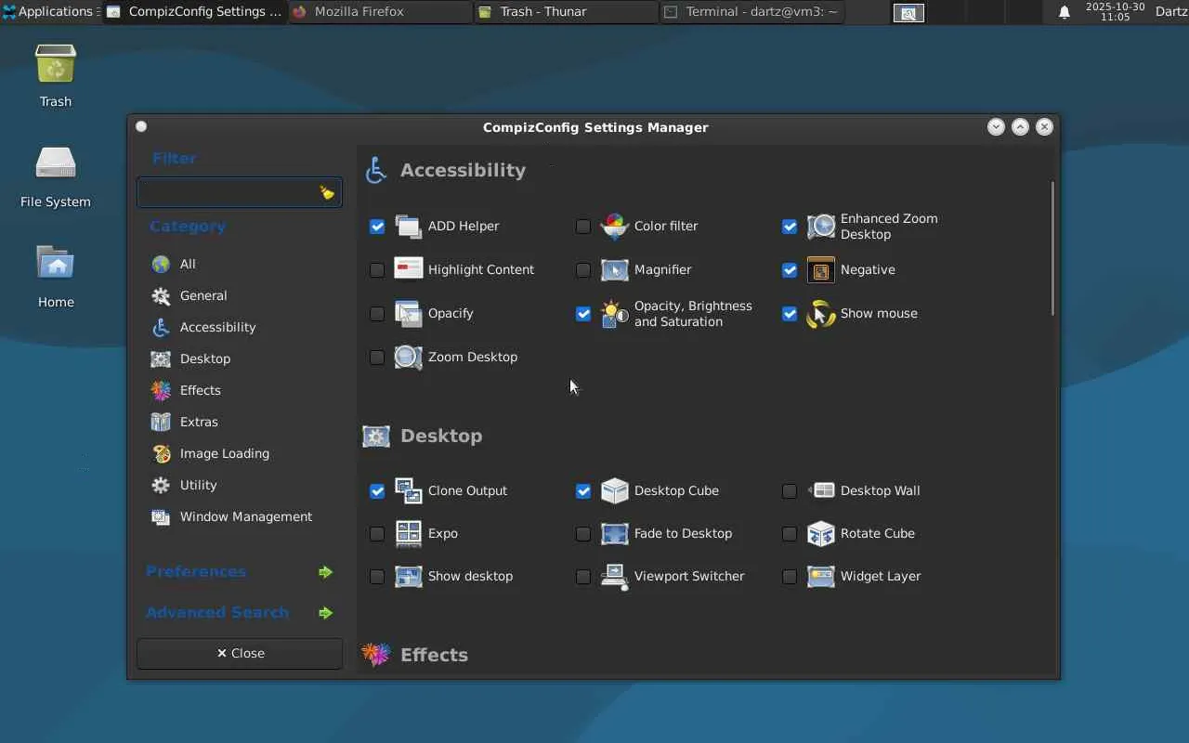The height and width of the screenshot is (743, 1189).
Task: Open the Show mouse plugin icon
Action: click(x=821, y=313)
